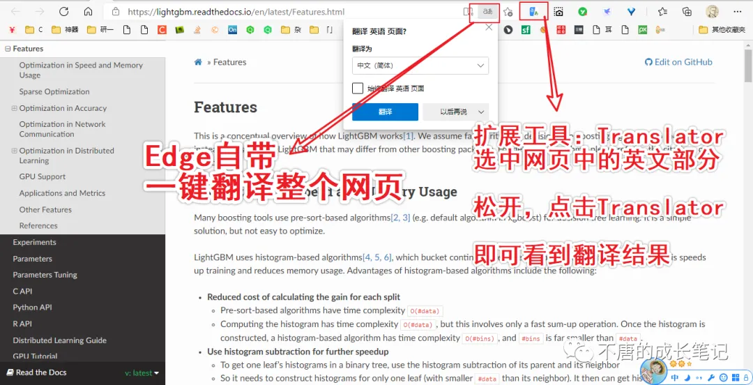Click the Read the Docs footer label
753x385 pixels.
click(36, 372)
